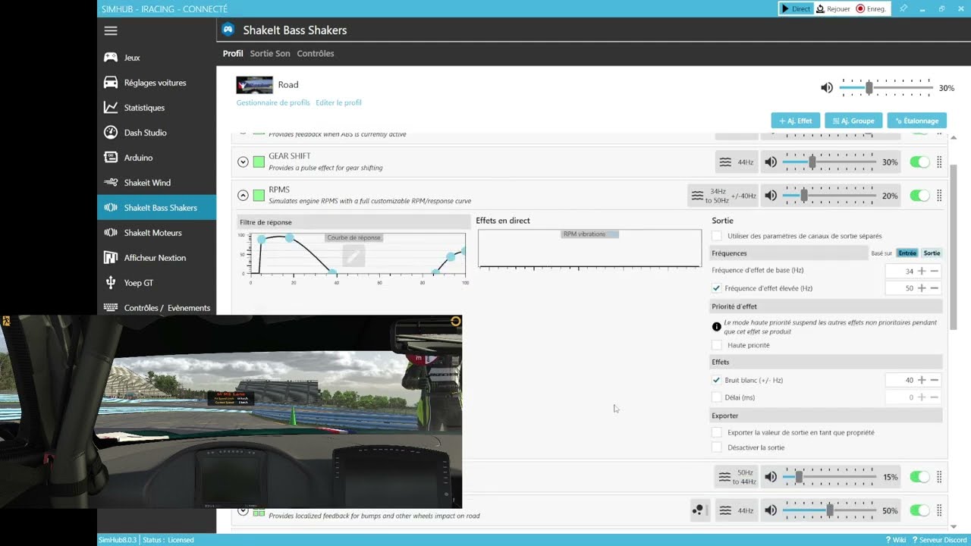The height and width of the screenshot is (546, 971).
Task: Expand the GEAR SHIFT effect
Action: (x=243, y=162)
